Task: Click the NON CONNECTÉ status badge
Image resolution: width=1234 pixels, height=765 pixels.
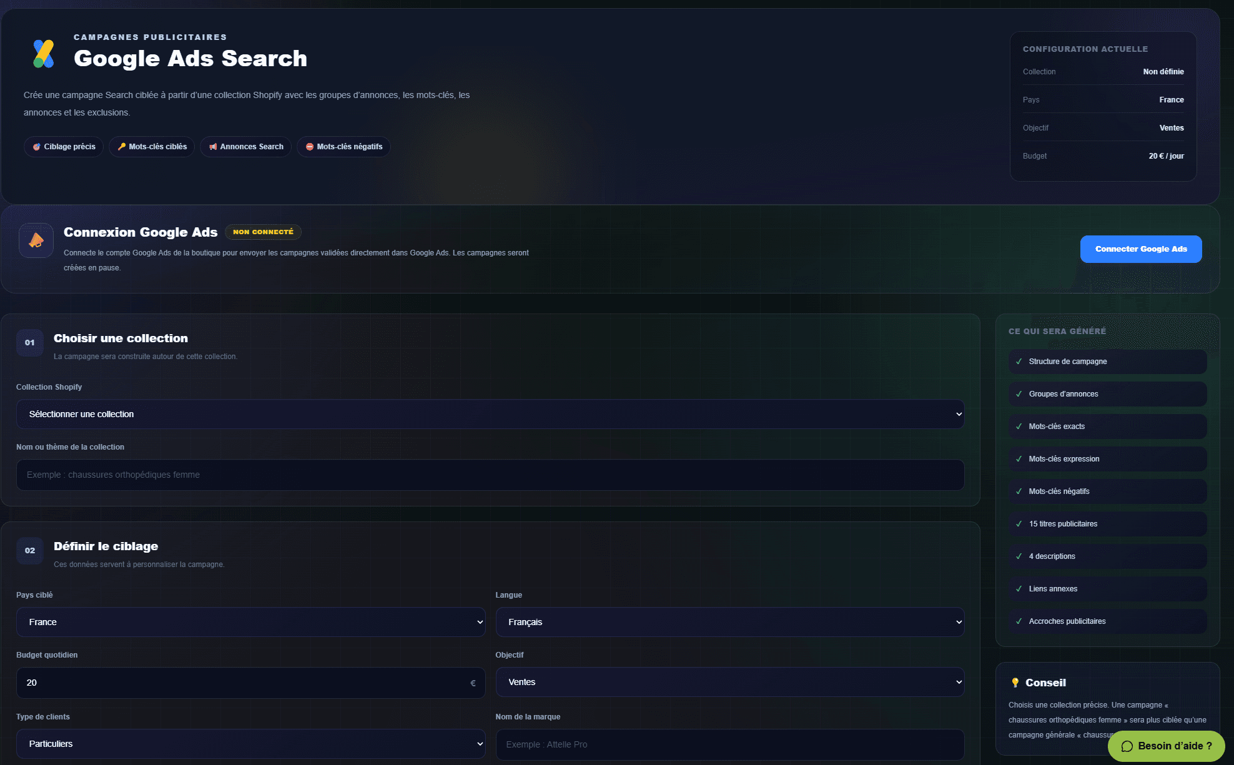Action: click(263, 232)
